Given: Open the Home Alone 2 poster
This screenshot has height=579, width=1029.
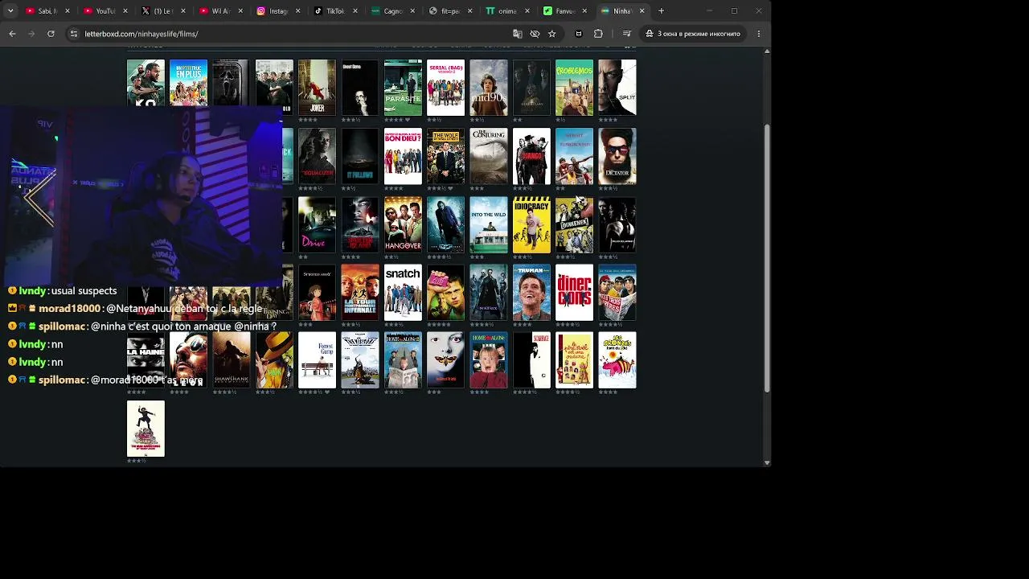Looking at the screenshot, I should pyautogui.click(x=403, y=360).
